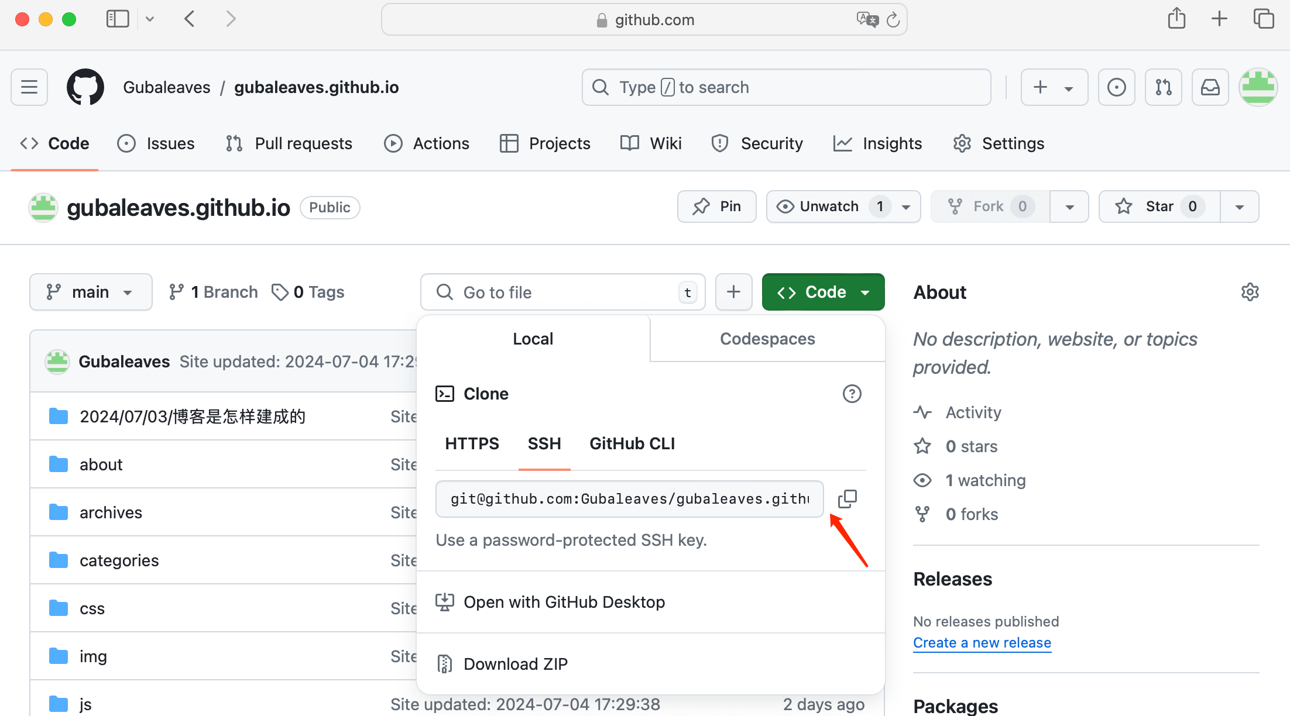Download the repository as ZIP
Viewport: 1290px width, 716px height.
point(650,664)
